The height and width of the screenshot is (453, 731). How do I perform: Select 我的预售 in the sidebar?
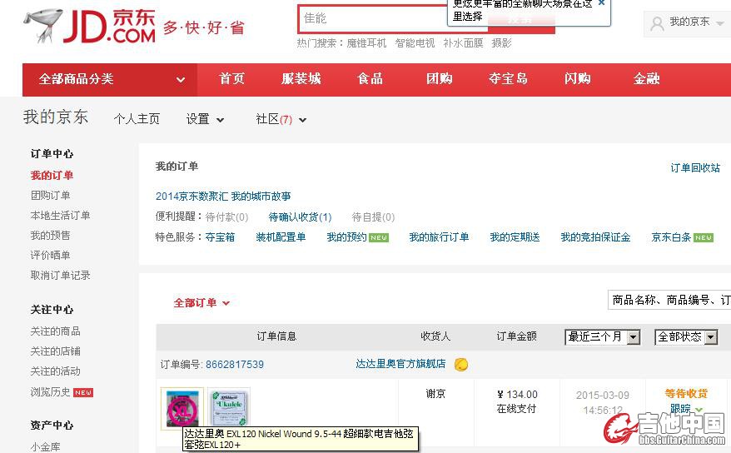pyautogui.click(x=50, y=236)
